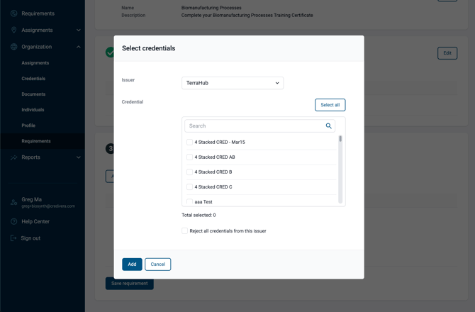Expand the Reports sidebar chevron

pyautogui.click(x=79, y=157)
